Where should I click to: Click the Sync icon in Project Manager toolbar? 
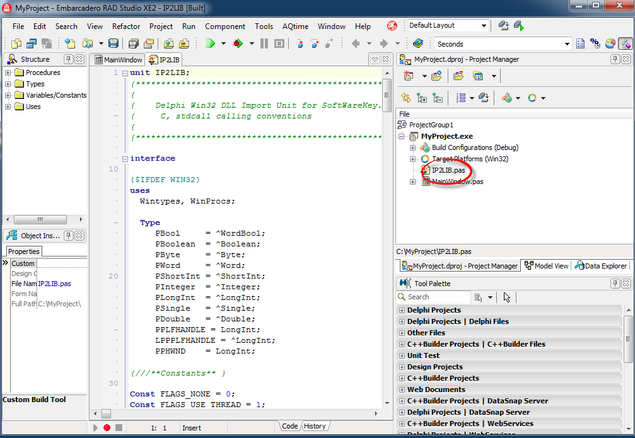pyautogui.click(x=406, y=98)
